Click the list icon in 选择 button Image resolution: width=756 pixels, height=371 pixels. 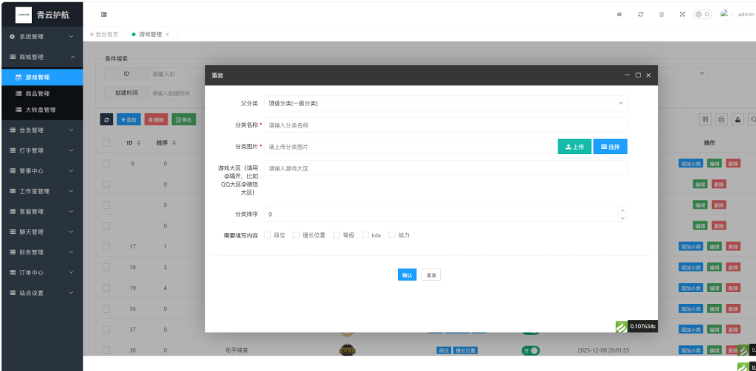[x=604, y=147]
